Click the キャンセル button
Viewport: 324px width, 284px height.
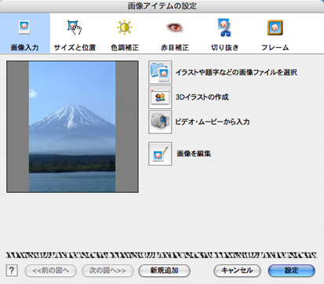coord(237,271)
